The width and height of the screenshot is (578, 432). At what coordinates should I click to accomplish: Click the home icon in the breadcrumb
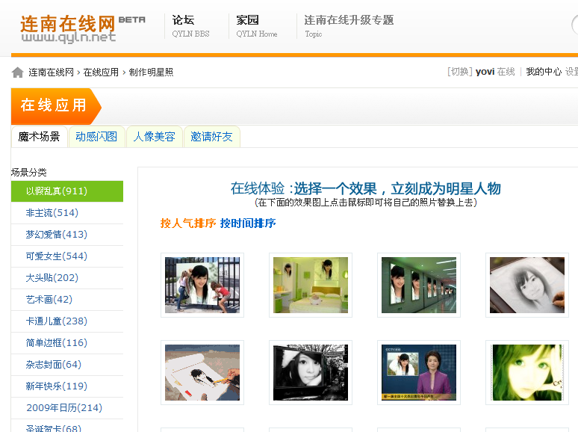[17, 72]
